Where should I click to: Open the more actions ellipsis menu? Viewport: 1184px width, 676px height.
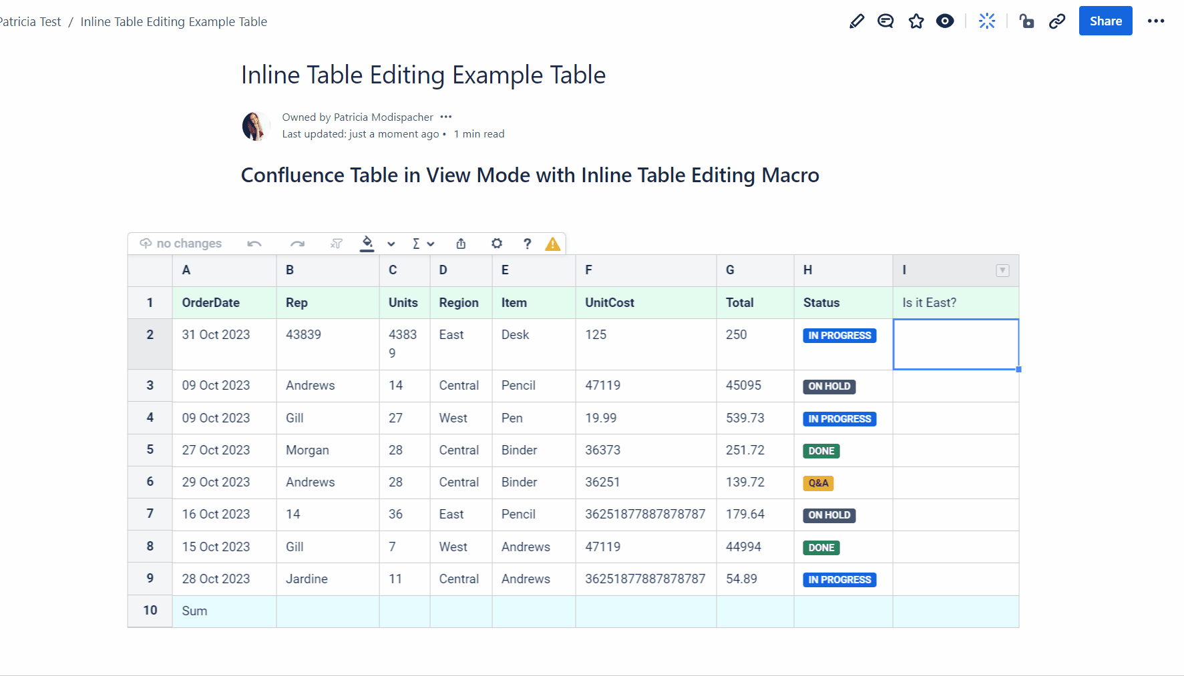(x=1156, y=21)
